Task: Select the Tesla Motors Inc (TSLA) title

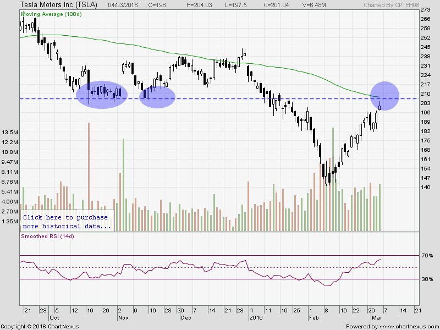Action: 59,4
